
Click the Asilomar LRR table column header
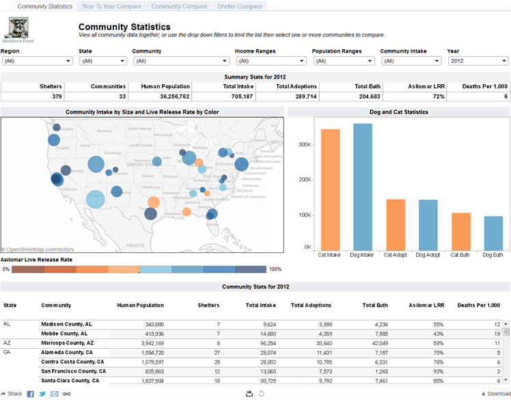(x=426, y=306)
